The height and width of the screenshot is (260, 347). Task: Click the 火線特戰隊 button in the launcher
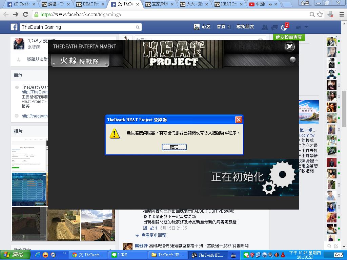(x=80, y=60)
